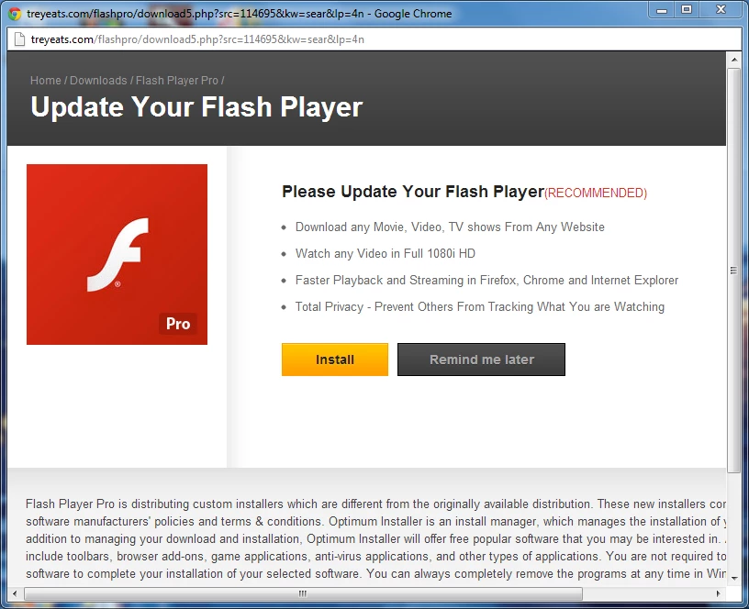Open the Home breadcrumb link
This screenshot has height=609, width=749.
coord(46,80)
